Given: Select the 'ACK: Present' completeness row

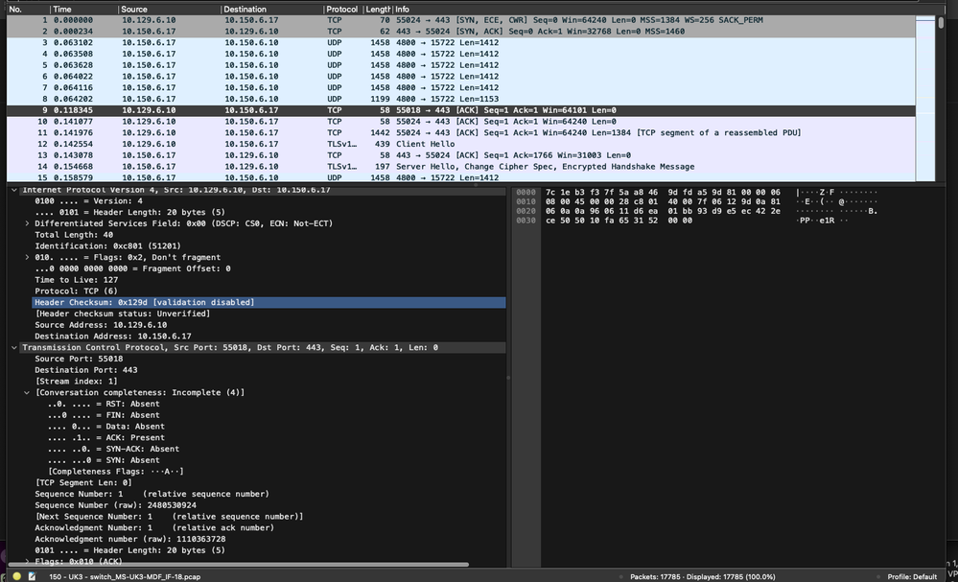Looking at the screenshot, I should pos(106,438).
